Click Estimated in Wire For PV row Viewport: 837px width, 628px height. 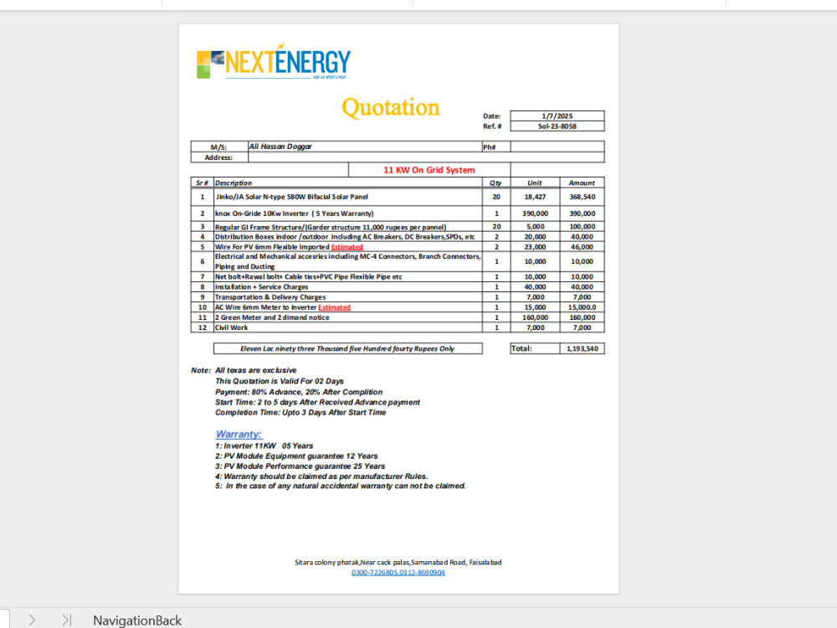[347, 247]
